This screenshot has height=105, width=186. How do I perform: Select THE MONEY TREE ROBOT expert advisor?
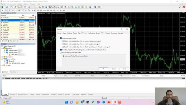[17, 63]
